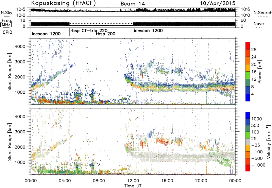Click the power panel 'Slant Range [km]' label
Screen dimensions: 272x188
click(9, 72)
